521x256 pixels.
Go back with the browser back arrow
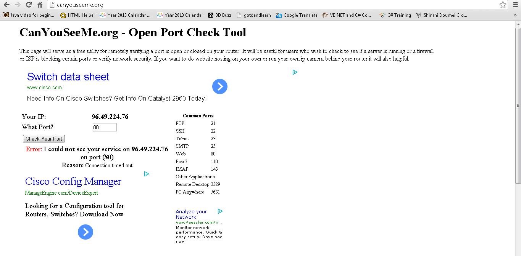pos(6,5)
